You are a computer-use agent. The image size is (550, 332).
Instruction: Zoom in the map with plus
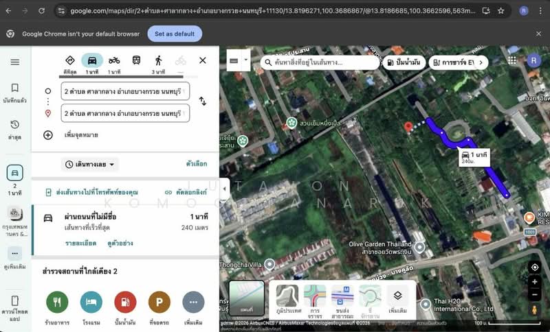point(535,282)
